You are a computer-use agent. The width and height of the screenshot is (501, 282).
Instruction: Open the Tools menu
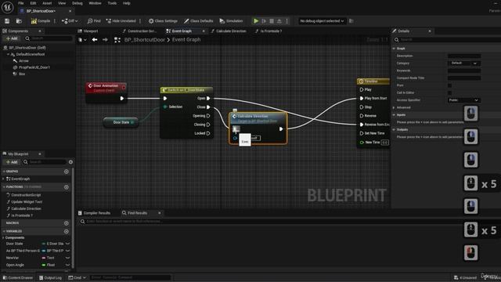tap(112, 3)
